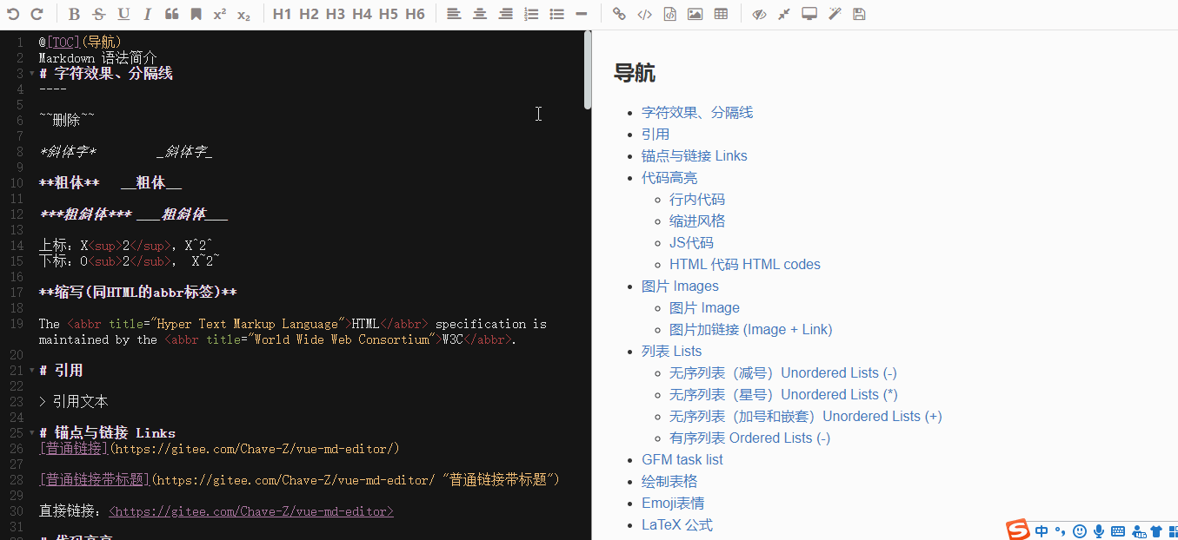
Task: Open the 图片 Images navigation link
Action: coord(680,286)
